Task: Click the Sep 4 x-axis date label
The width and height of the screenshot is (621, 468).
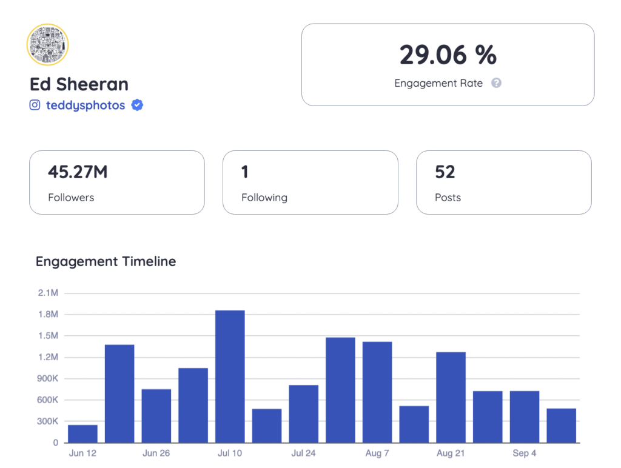Action: [x=525, y=453]
